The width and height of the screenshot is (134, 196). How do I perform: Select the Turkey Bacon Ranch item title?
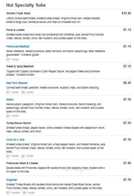(x=18, y=123)
